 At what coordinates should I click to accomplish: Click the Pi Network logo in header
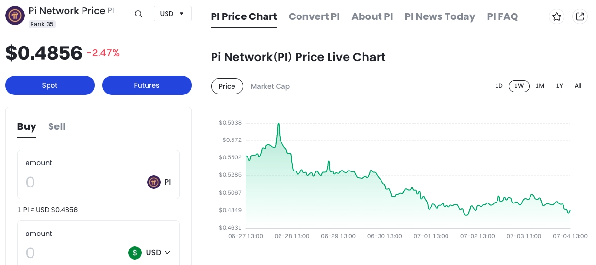15,16
